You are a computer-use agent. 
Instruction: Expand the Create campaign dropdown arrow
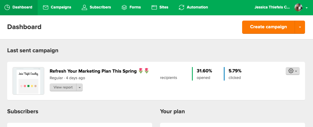pos(300,27)
